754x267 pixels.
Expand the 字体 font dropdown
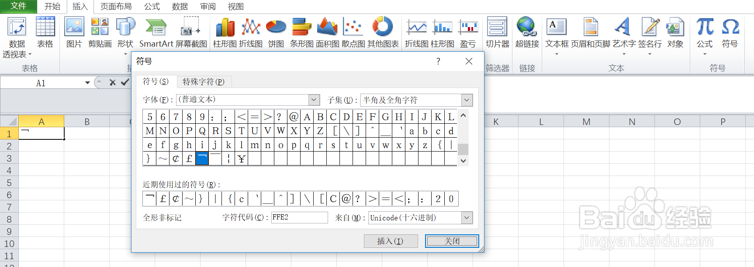point(314,100)
